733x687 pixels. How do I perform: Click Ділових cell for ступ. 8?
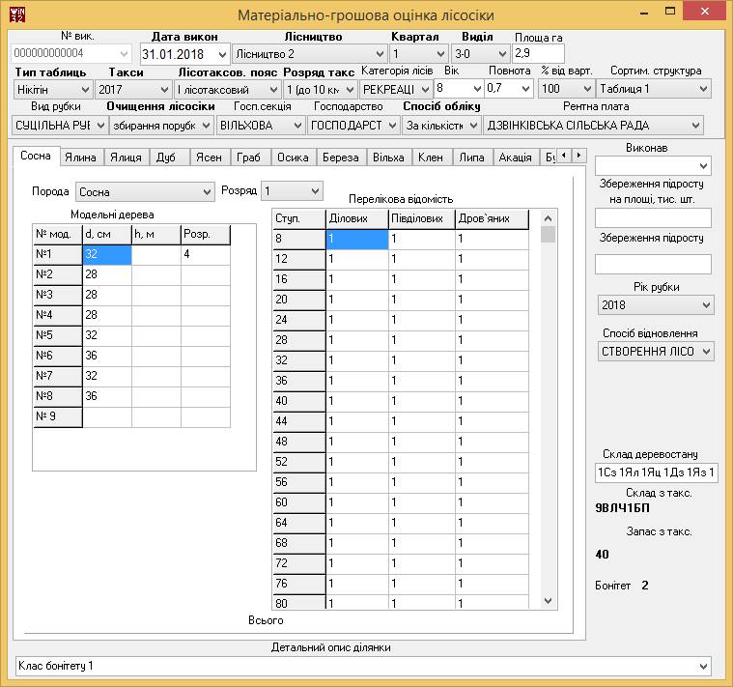(356, 239)
